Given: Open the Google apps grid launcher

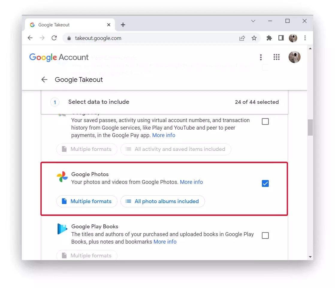Looking at the screenshot, I should click(x=276, y=57).
